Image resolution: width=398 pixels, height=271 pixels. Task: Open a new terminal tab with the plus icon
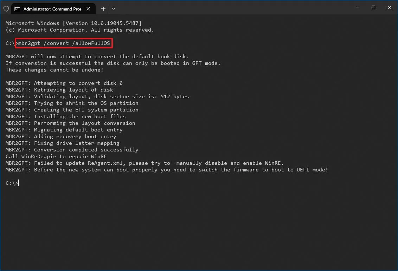pos(103,9)
